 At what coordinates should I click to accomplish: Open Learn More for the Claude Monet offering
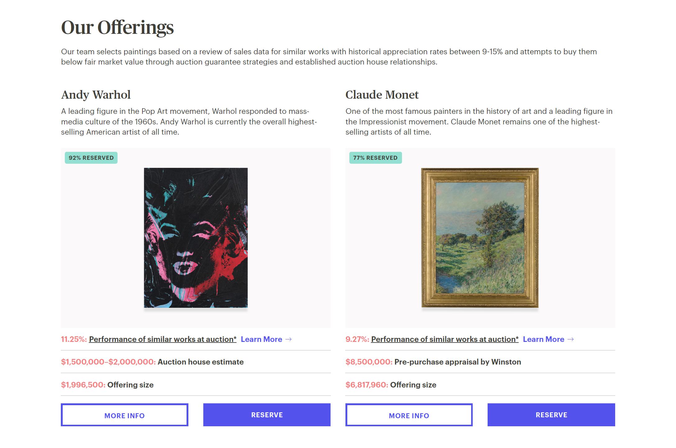pyautogui.click(x=543, y=339)
